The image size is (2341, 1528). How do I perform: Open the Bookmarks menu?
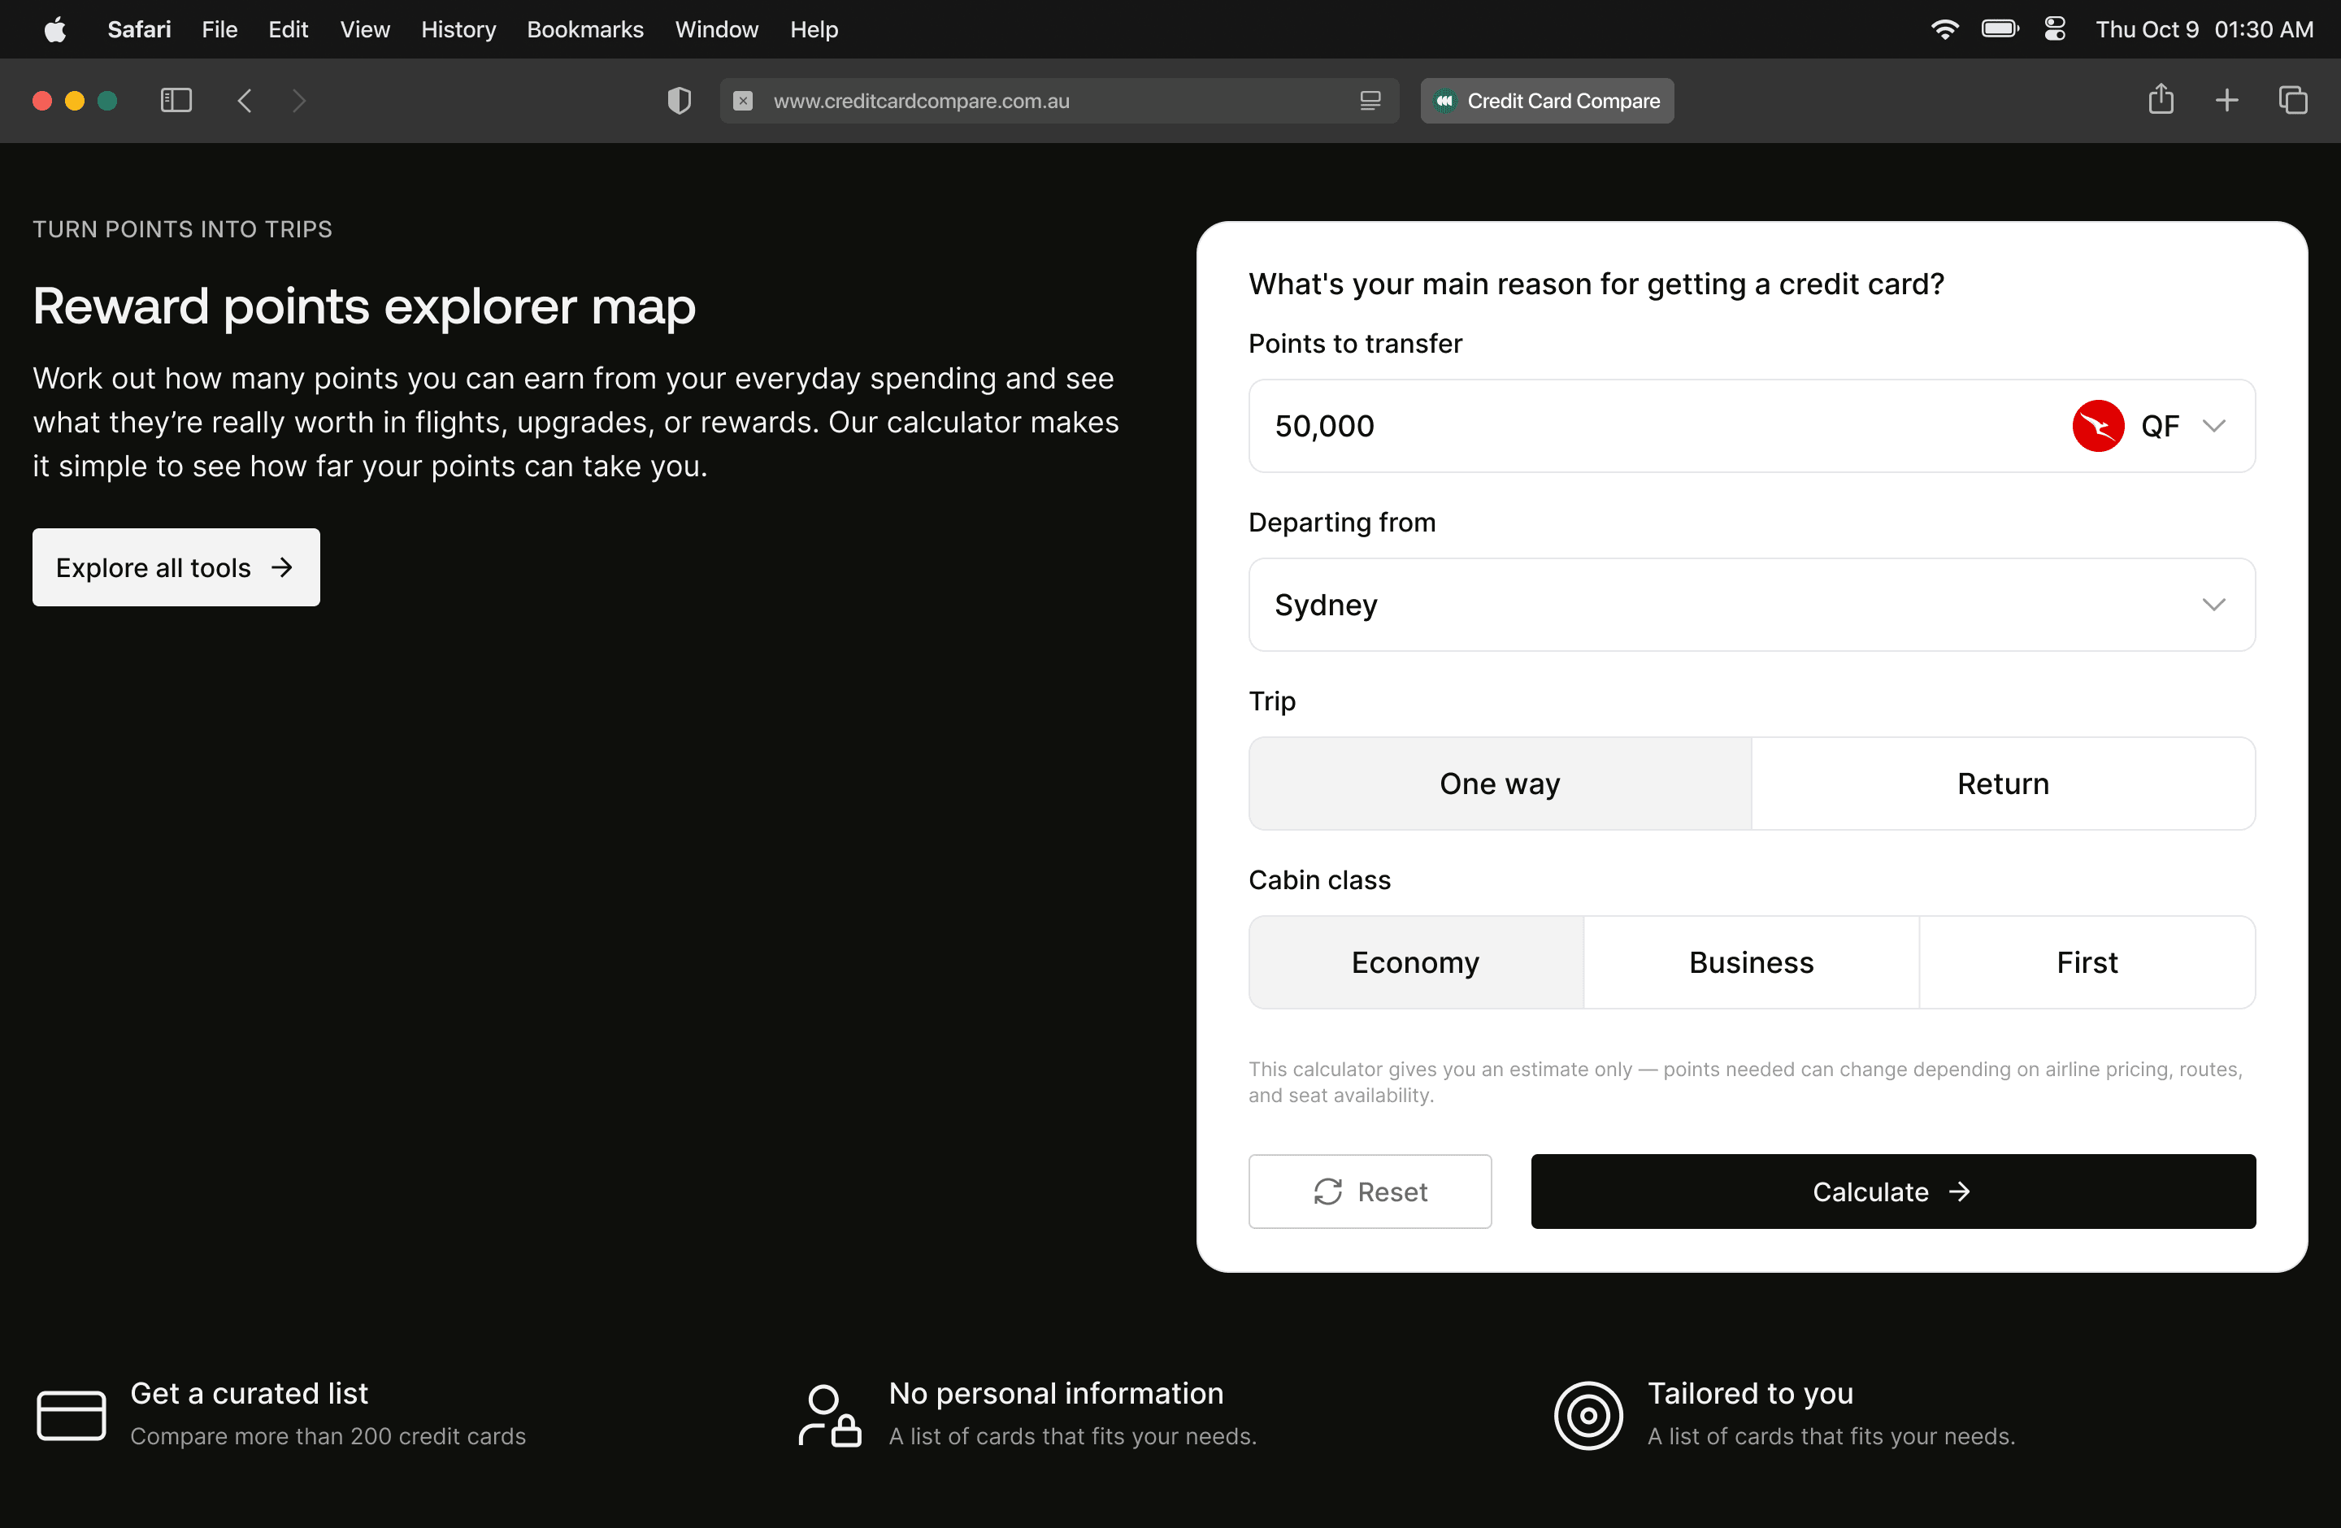point(584,29)
